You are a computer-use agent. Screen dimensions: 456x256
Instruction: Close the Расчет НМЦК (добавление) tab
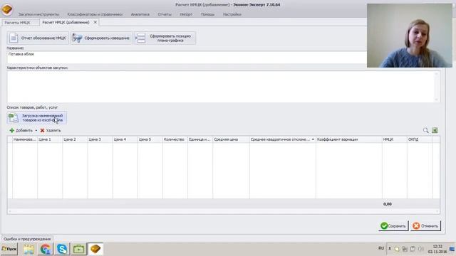(95, 22)
